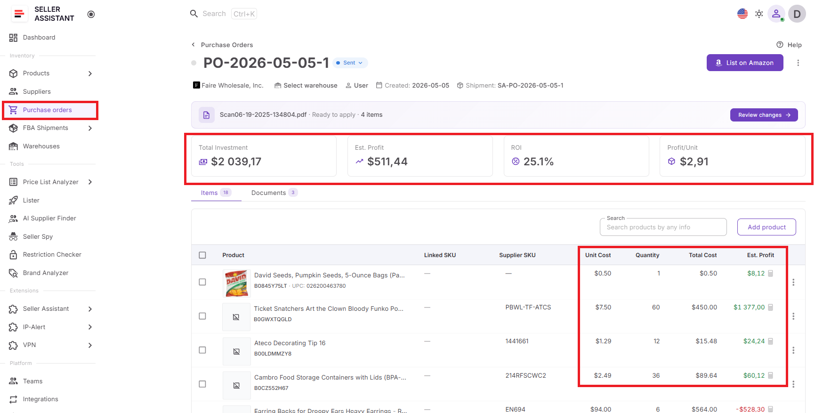Click the Brand Analyzer icon
823x413 pixels.
(13, 273)
